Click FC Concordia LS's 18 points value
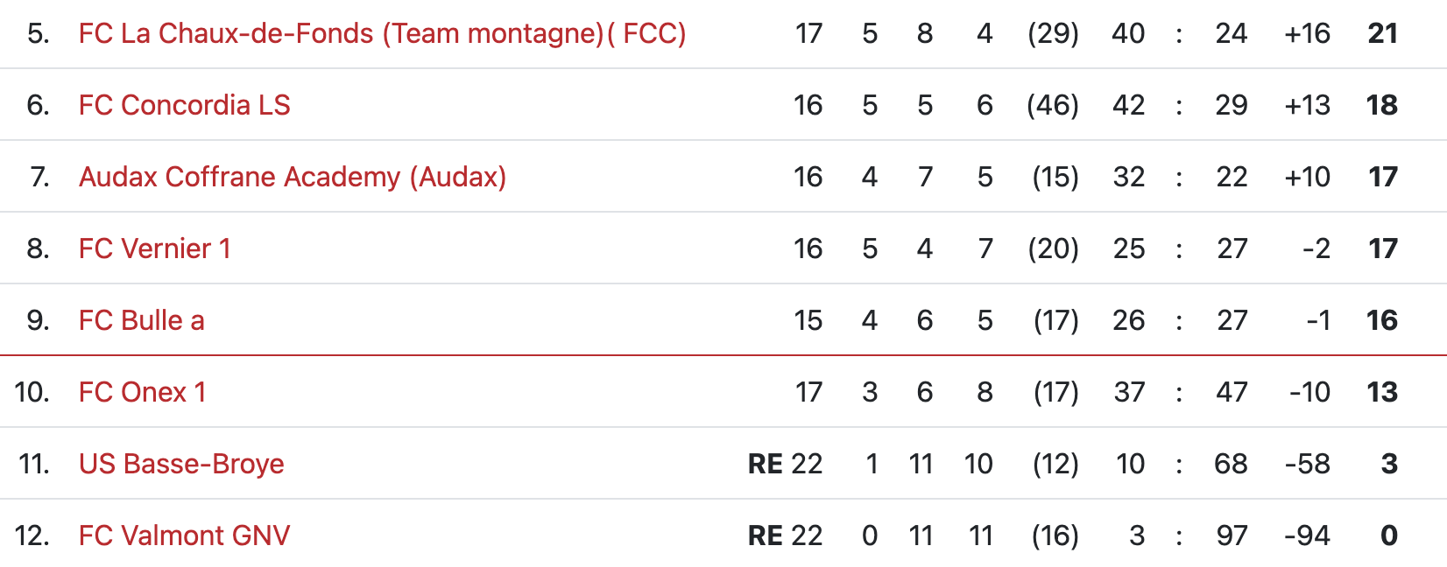 pos(1381,105)
